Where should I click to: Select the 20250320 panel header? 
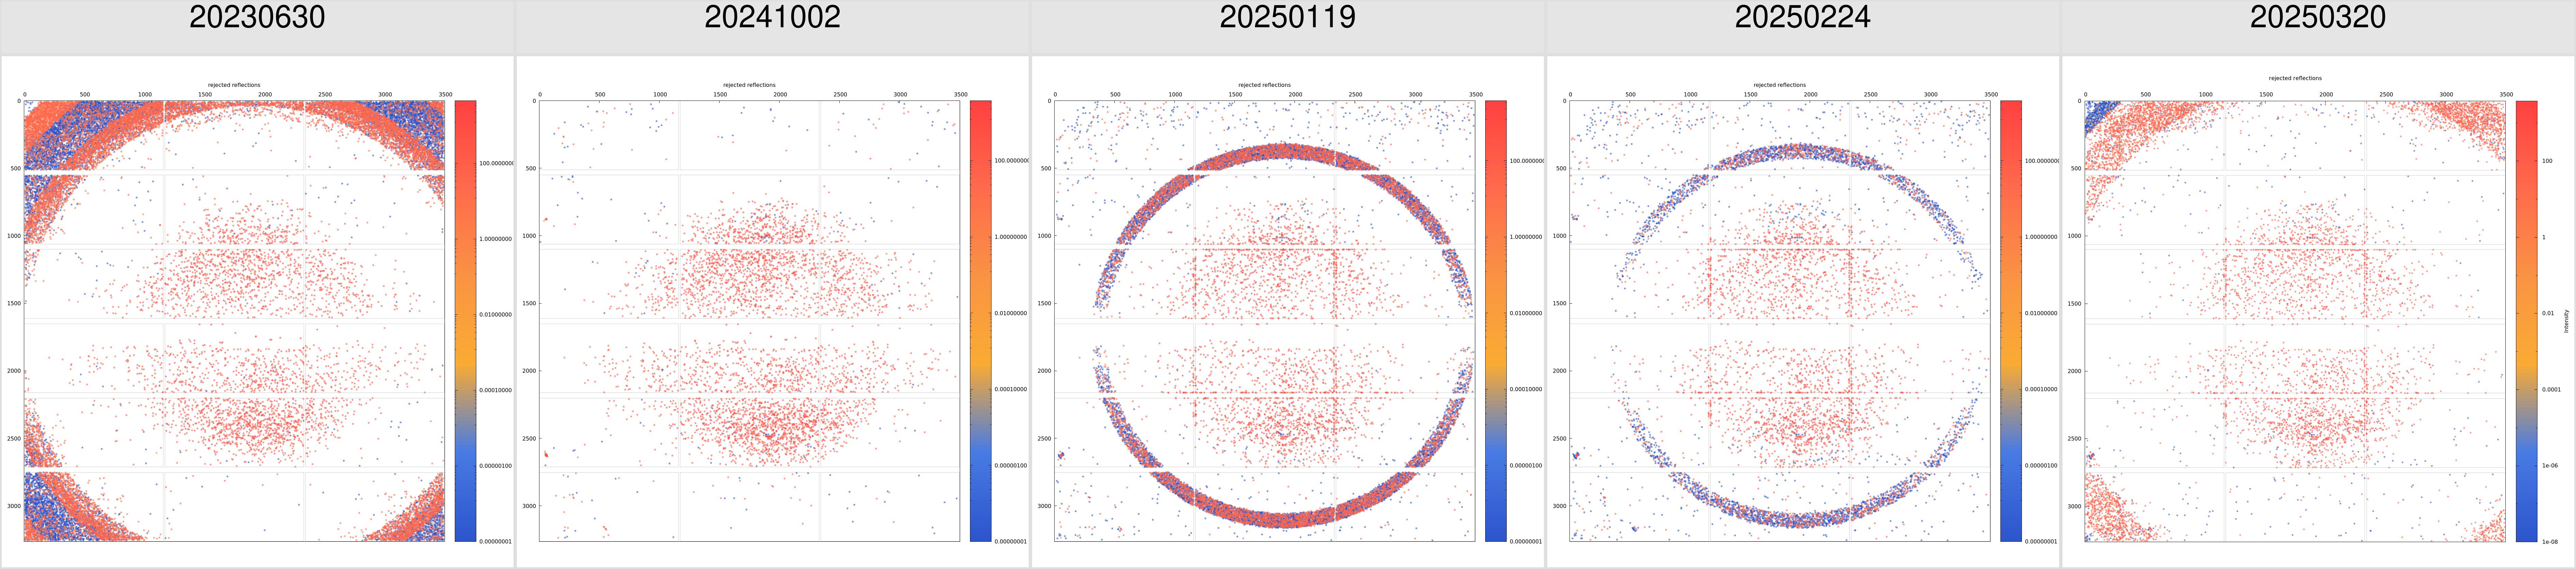click(2318, 27)
